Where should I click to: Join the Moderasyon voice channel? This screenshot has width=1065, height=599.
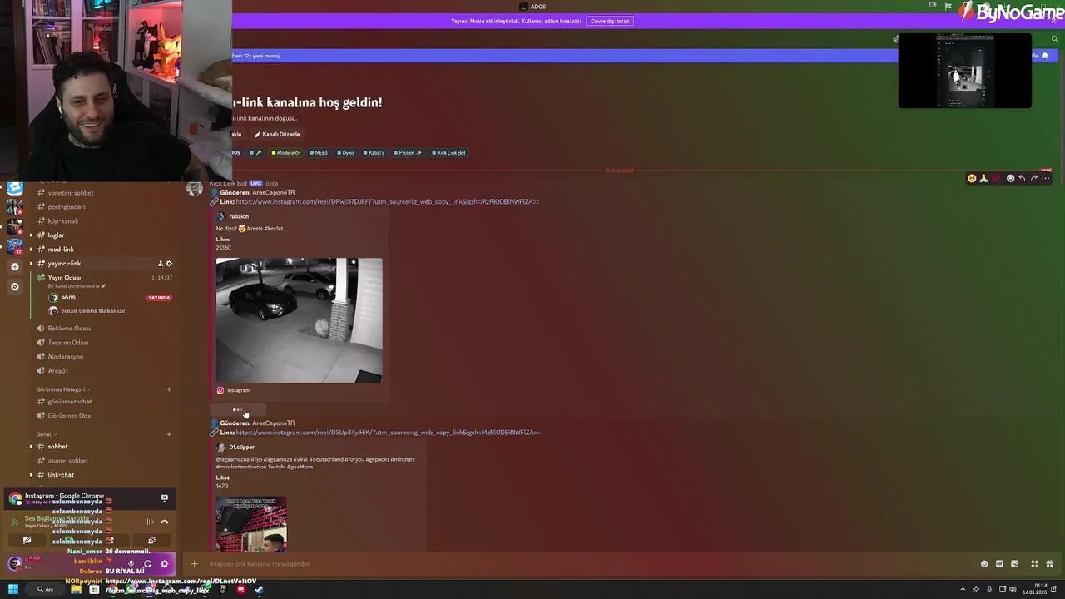pyautogui.click(x=65, y=356)
